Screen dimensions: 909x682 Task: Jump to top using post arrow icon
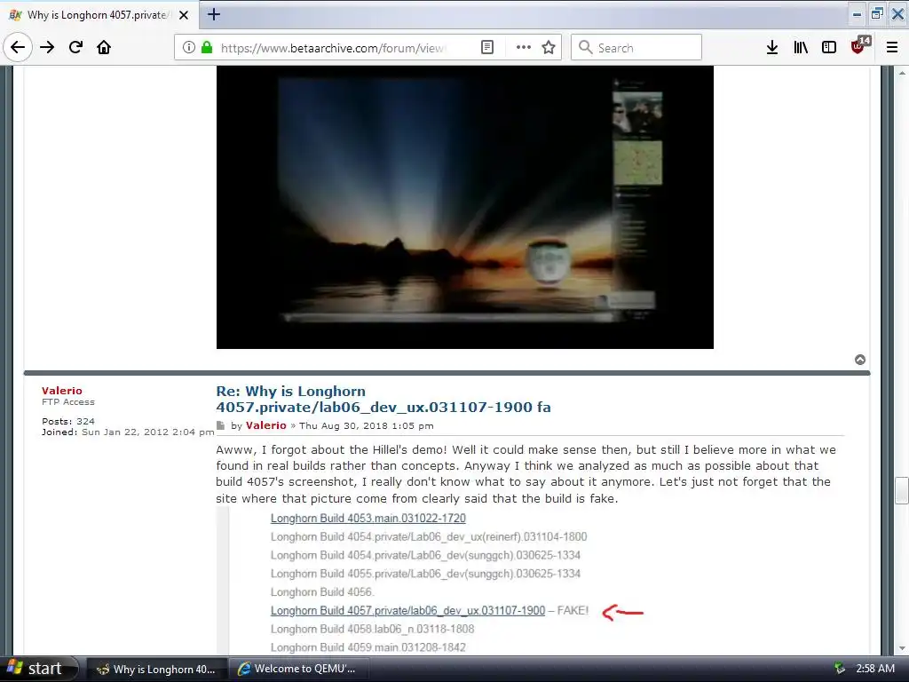pyautogui.click(x=860, y=360)
